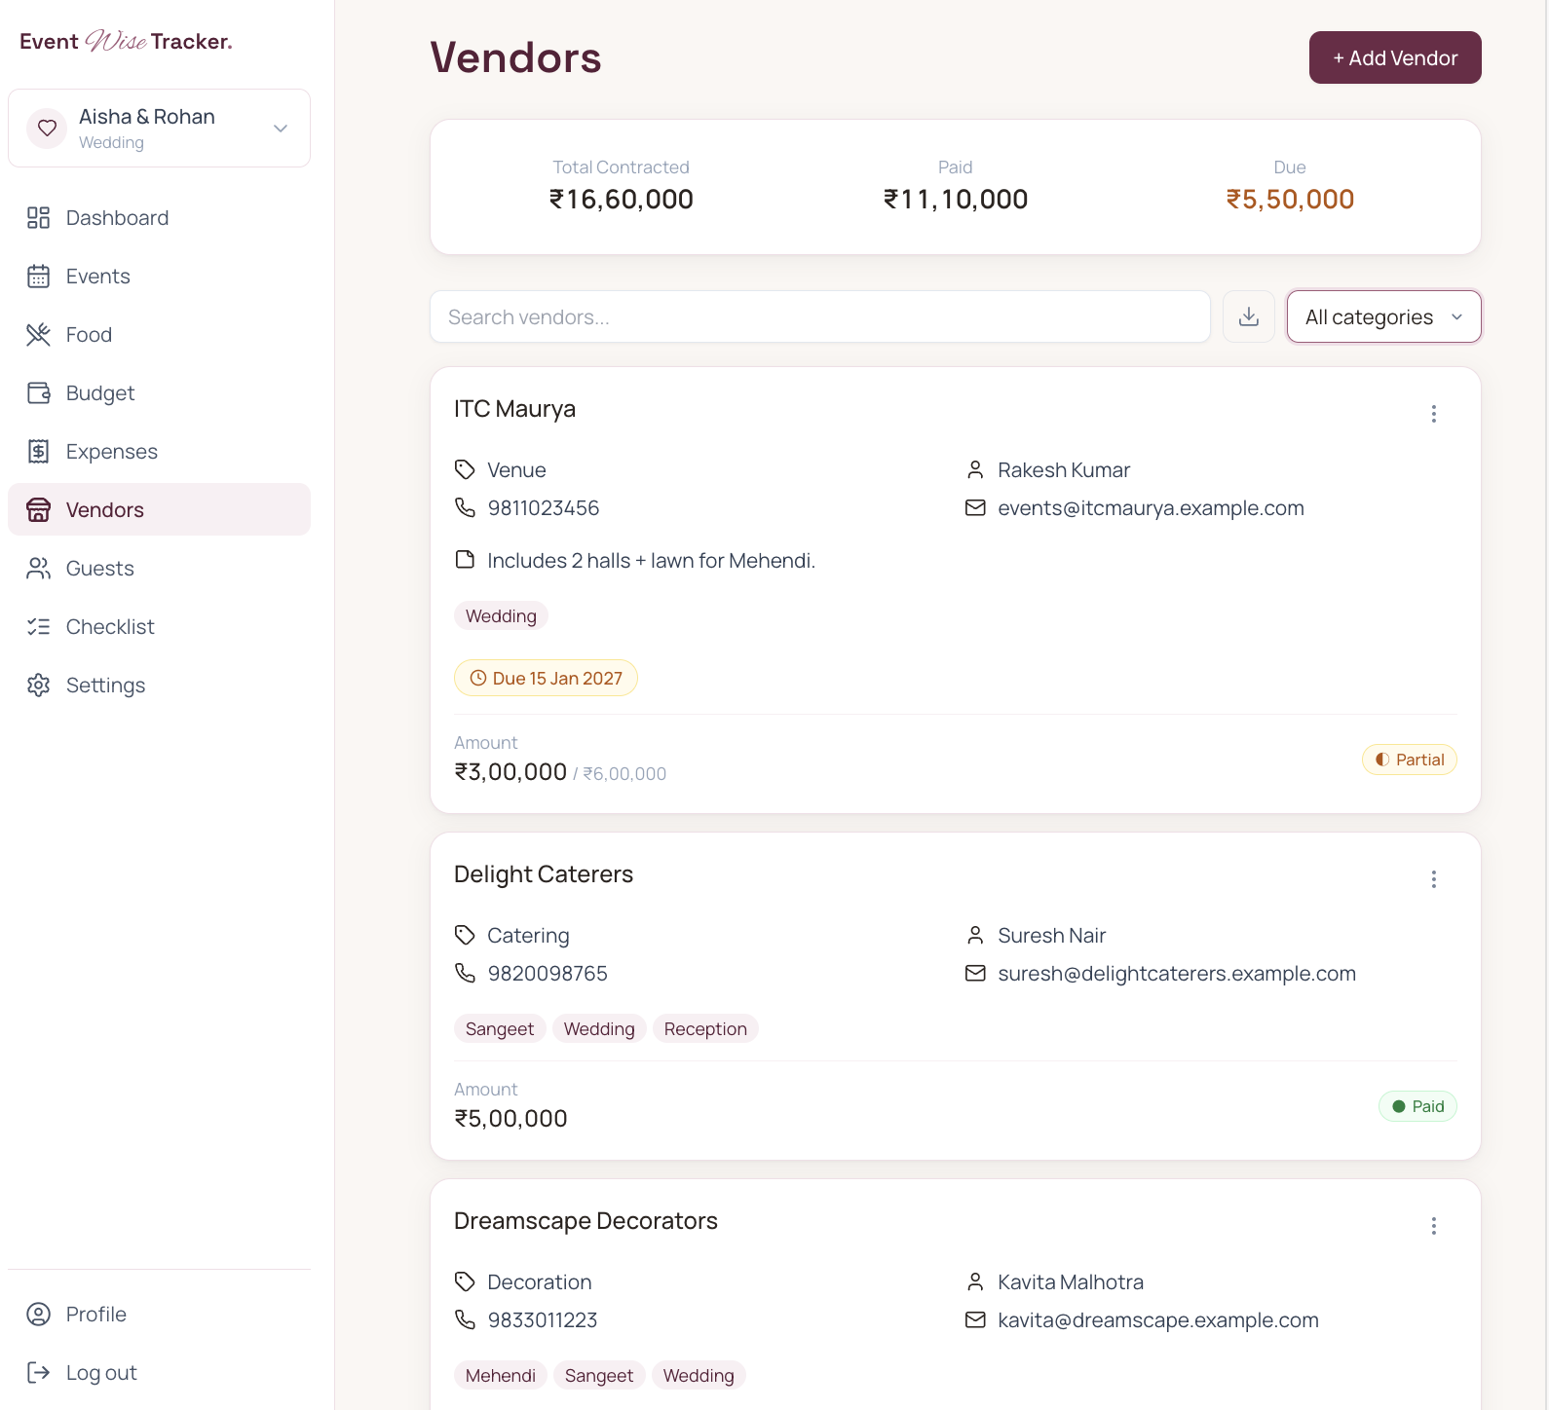Click the note Includes 2 halls + lawn
The height and width of the screenshot is (1410, 1549).
tap(651, 561)
